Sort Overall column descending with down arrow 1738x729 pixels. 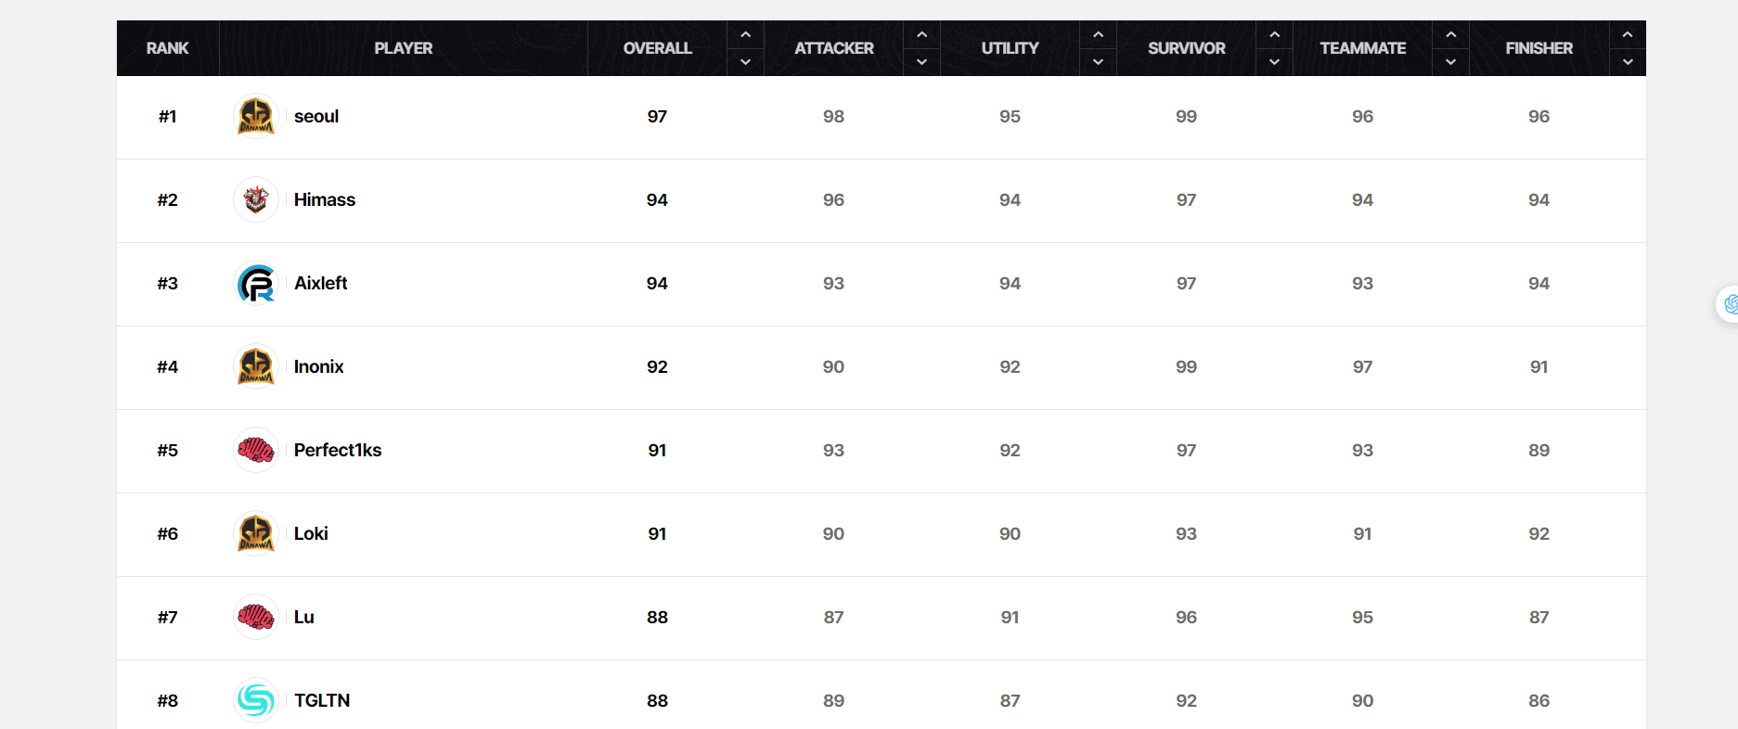pyautogui.click(x=745, y=62)
